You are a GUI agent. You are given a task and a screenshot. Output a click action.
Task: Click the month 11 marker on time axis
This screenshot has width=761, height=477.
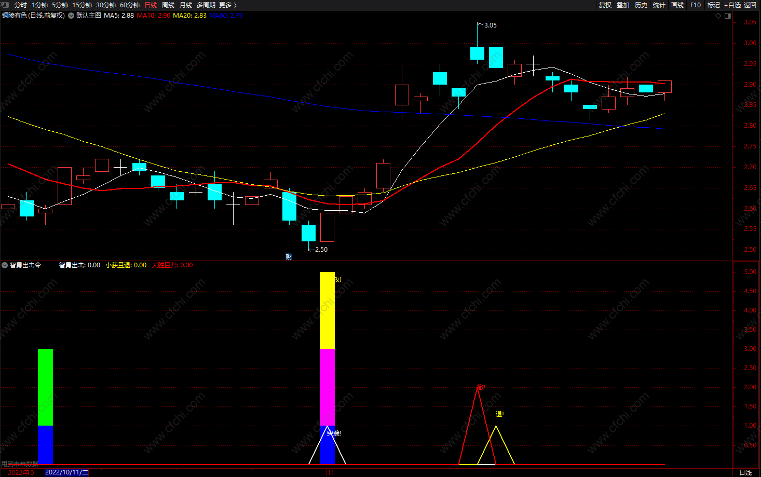[x=331, y=472]
